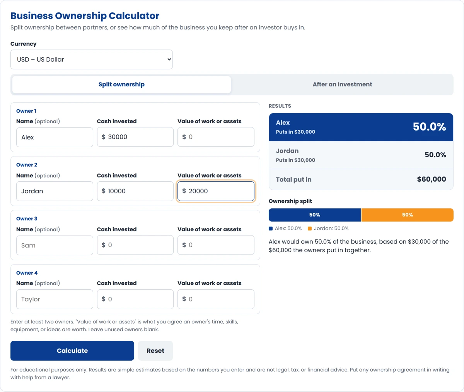Click Owner 3 name field with Sam placeholder

(x=55, y=245)
